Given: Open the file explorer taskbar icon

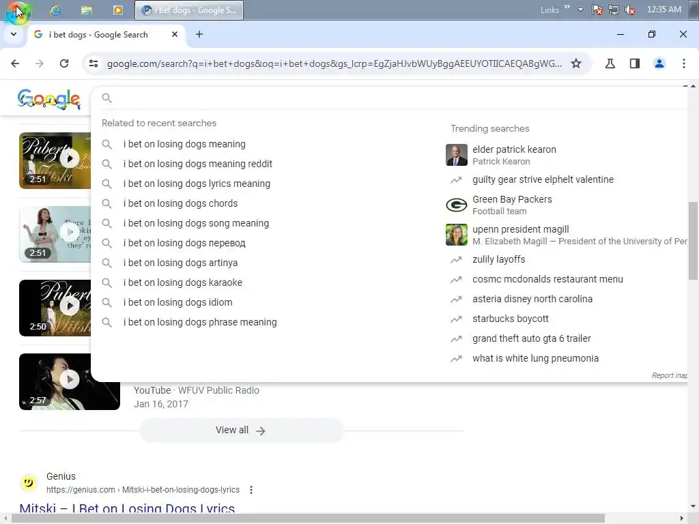Looking at the screenshot, I should click(87, 10).
